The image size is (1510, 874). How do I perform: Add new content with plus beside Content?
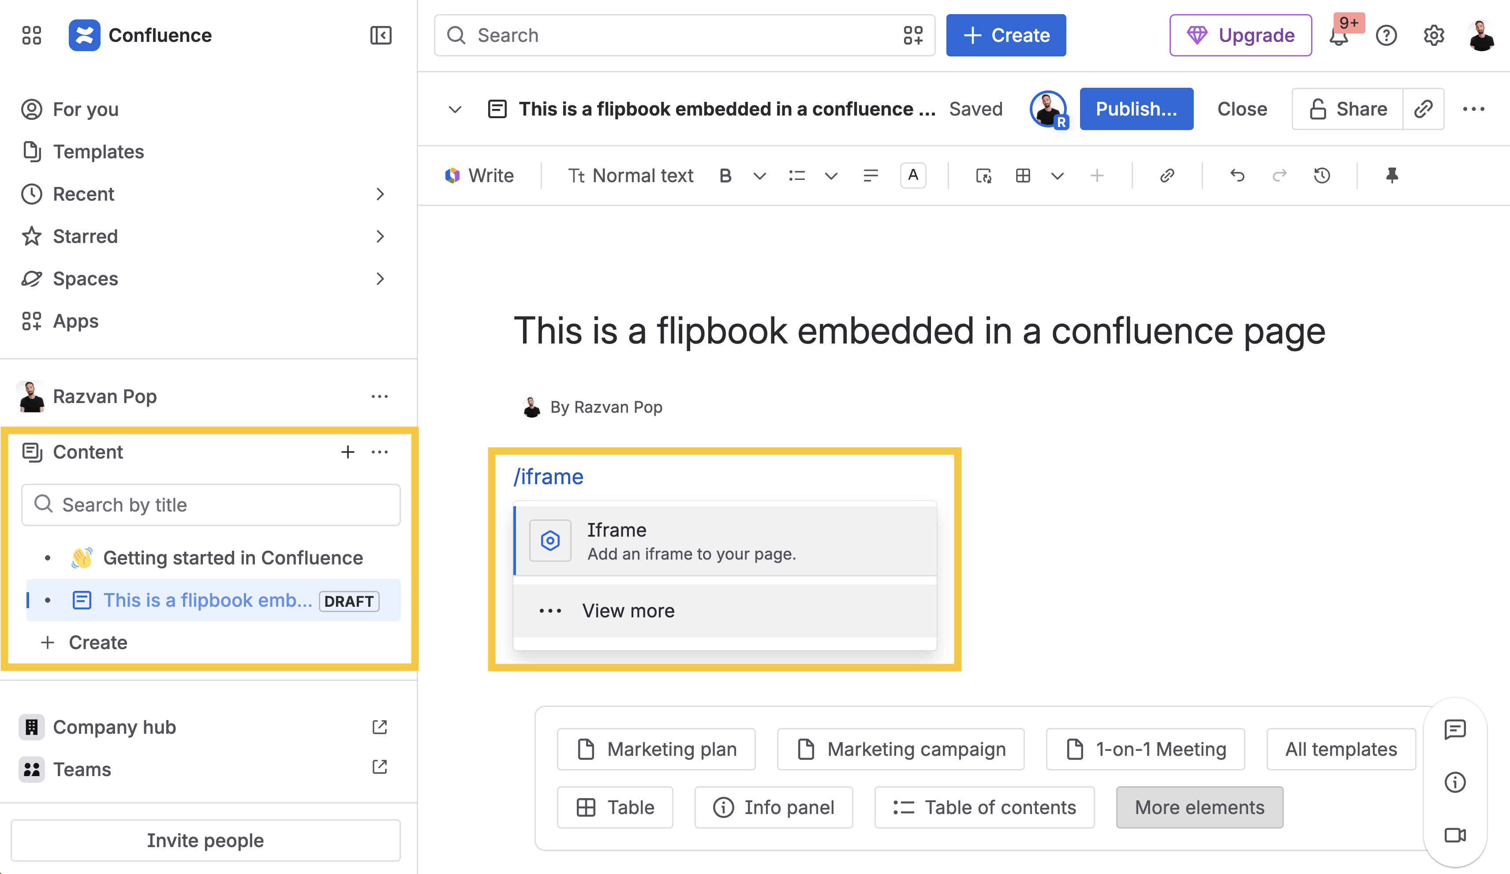[x=348, y=452]
